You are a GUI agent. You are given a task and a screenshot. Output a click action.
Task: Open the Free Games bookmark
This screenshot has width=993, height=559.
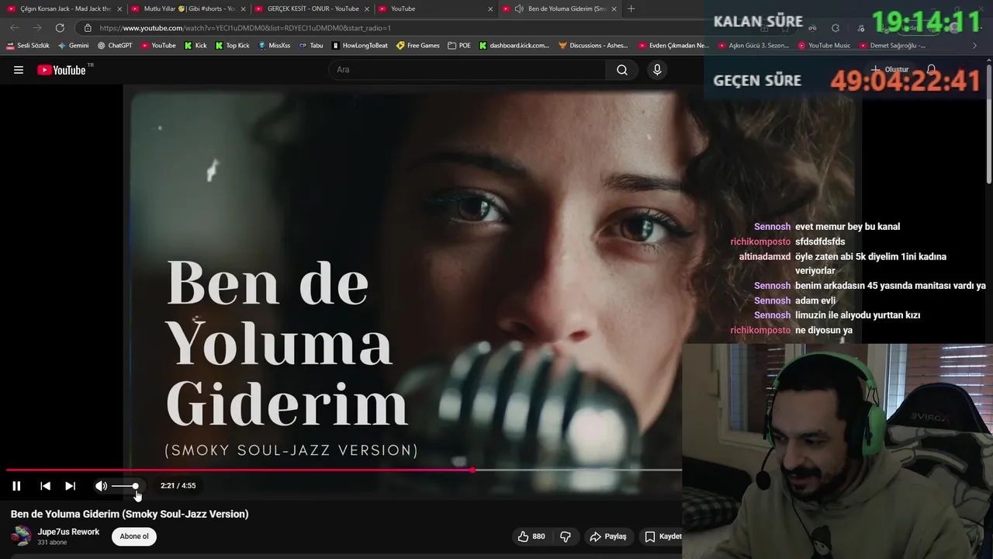point(418,46)
